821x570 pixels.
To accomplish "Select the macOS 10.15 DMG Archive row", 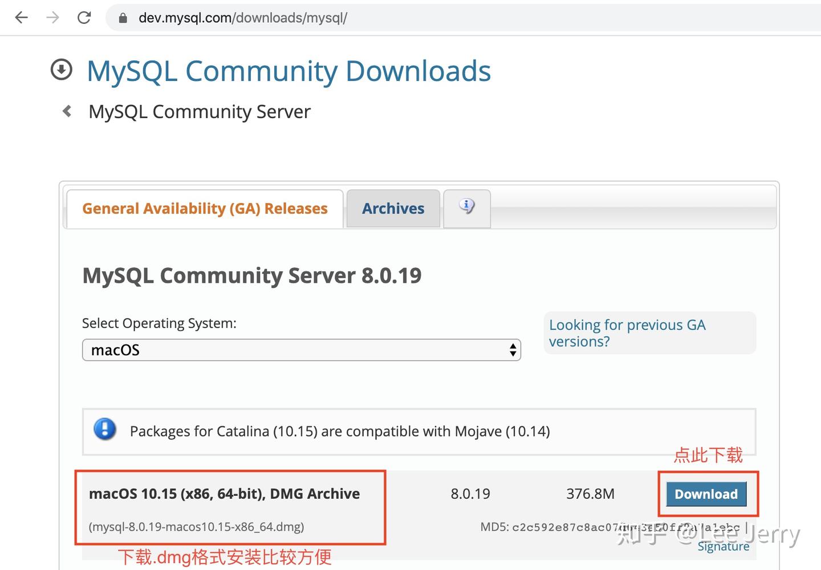I will (x=224, y=493).
